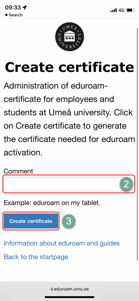This screenshot has width=139, height=301.
Task: Tap the eduroam.umu.se address bar
Action: [x=69, y=289]
